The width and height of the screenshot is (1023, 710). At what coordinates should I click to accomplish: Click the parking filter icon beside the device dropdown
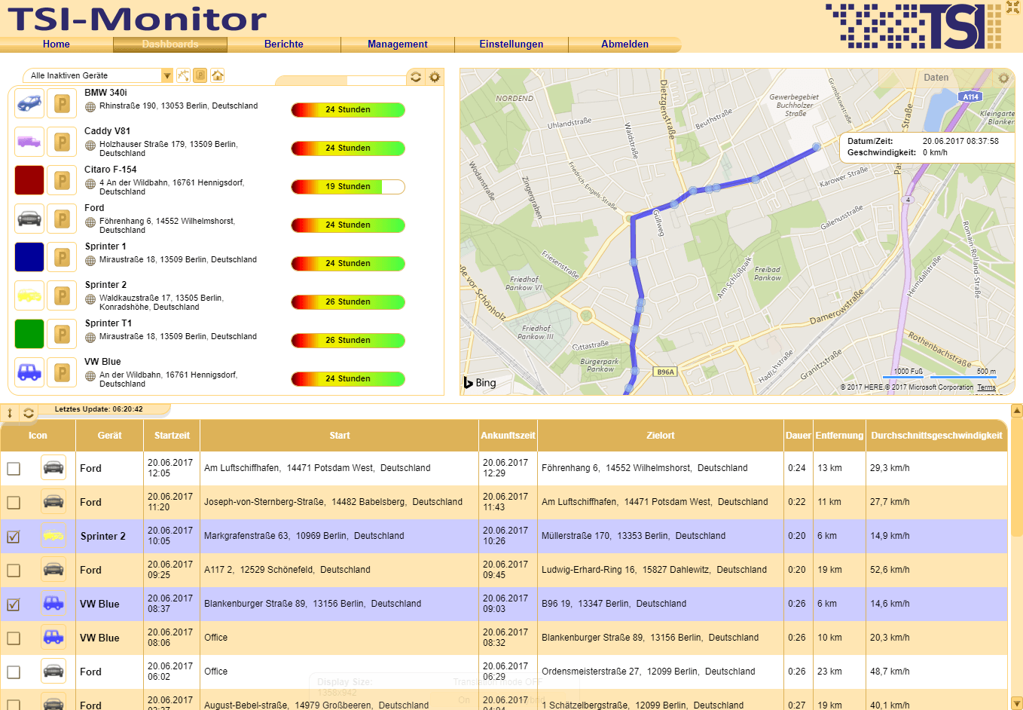tap(200, 75)
